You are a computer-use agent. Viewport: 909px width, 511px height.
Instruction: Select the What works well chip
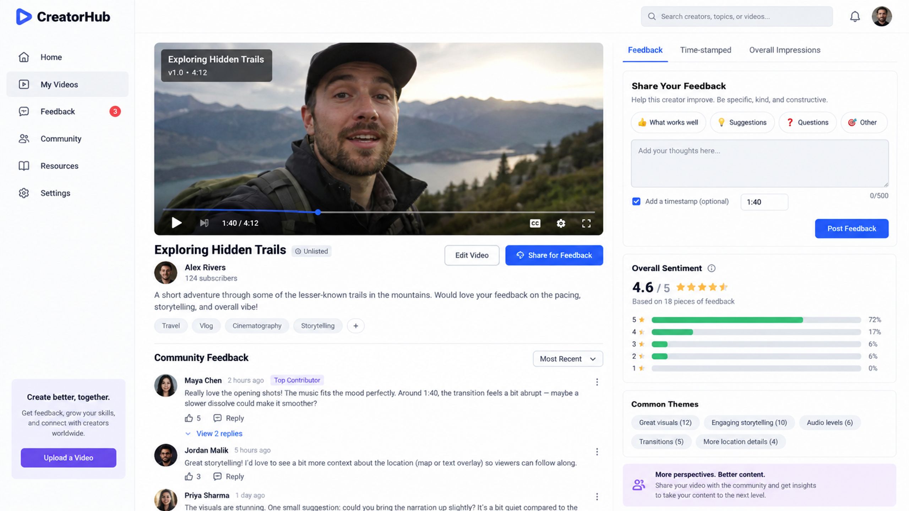click(x=668, y=122)
